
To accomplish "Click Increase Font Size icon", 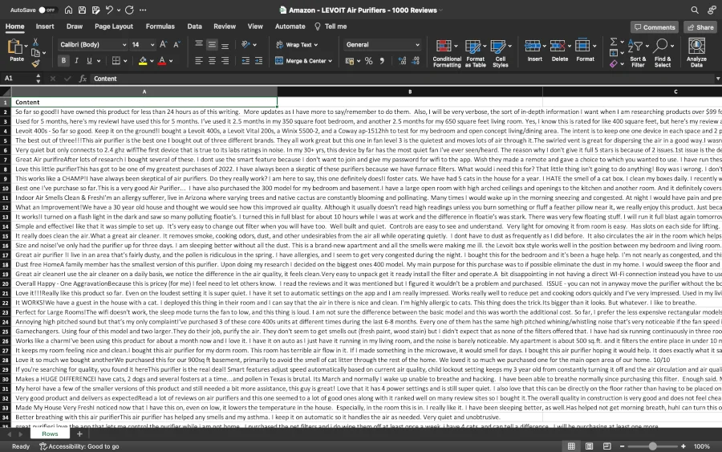I will [x=164, y=45].
